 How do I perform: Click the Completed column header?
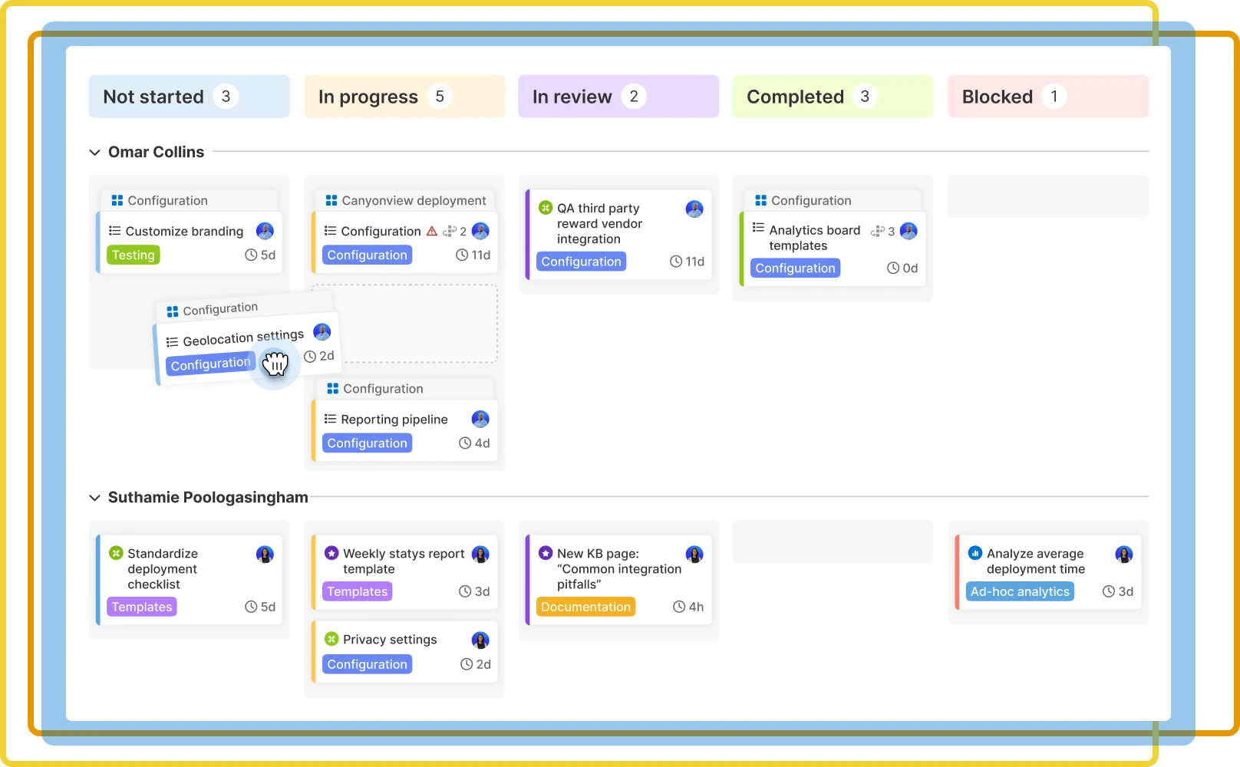point(794,96)
